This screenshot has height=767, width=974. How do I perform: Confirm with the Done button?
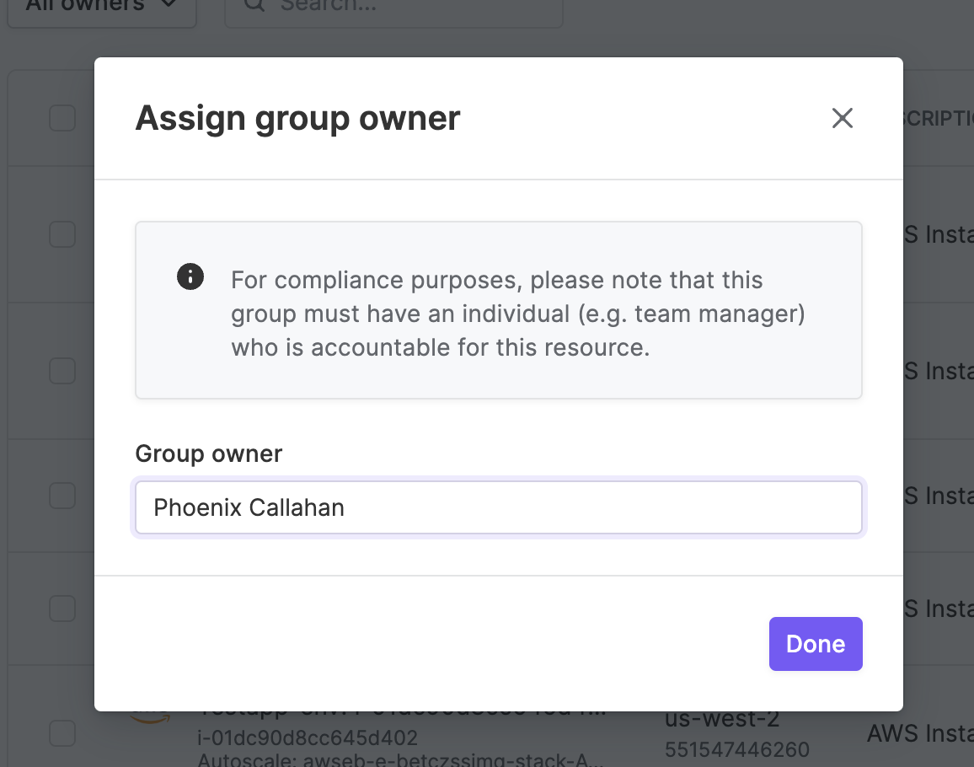816,644
